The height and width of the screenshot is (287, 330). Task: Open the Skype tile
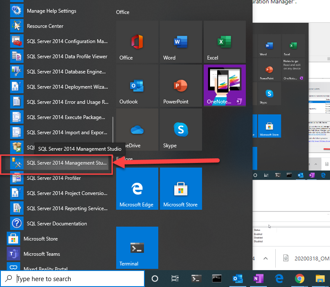tap(181, 130)
